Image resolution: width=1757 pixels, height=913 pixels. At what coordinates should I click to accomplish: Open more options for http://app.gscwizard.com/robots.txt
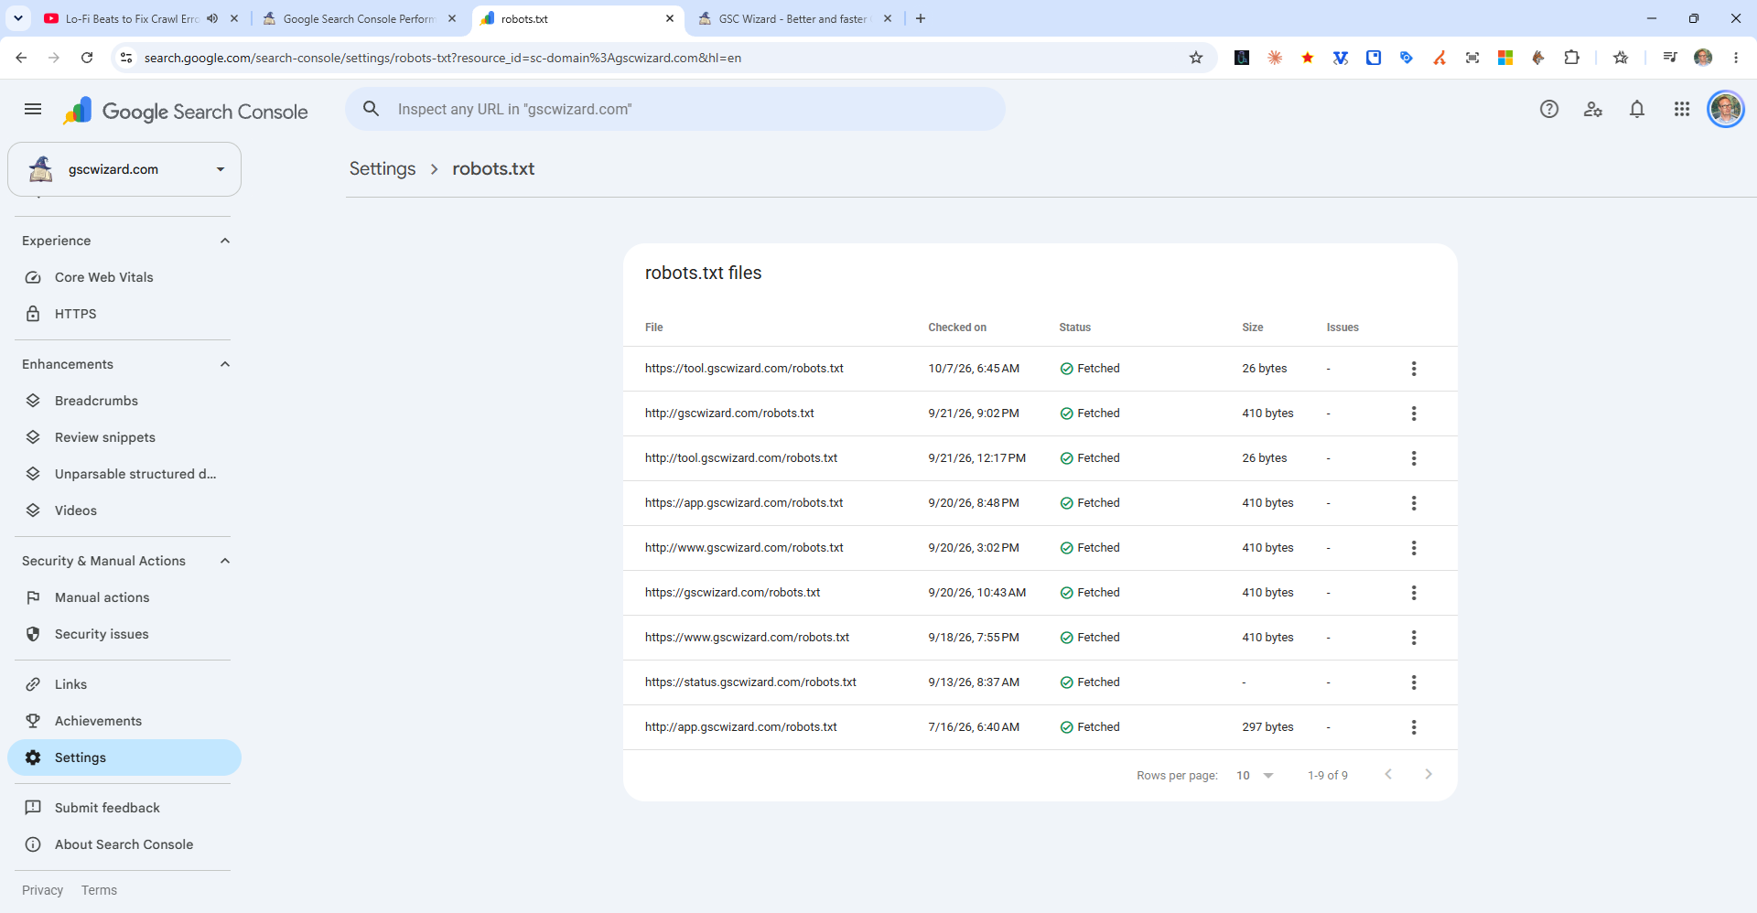1414,727
